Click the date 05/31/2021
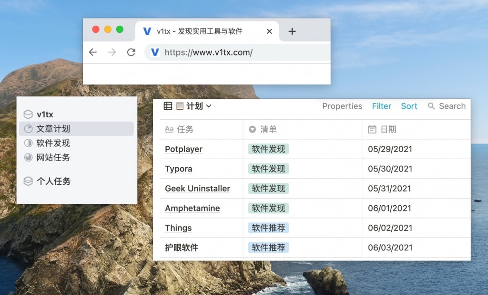This screenshot has height=295, width=488. (x=389, y=189)
